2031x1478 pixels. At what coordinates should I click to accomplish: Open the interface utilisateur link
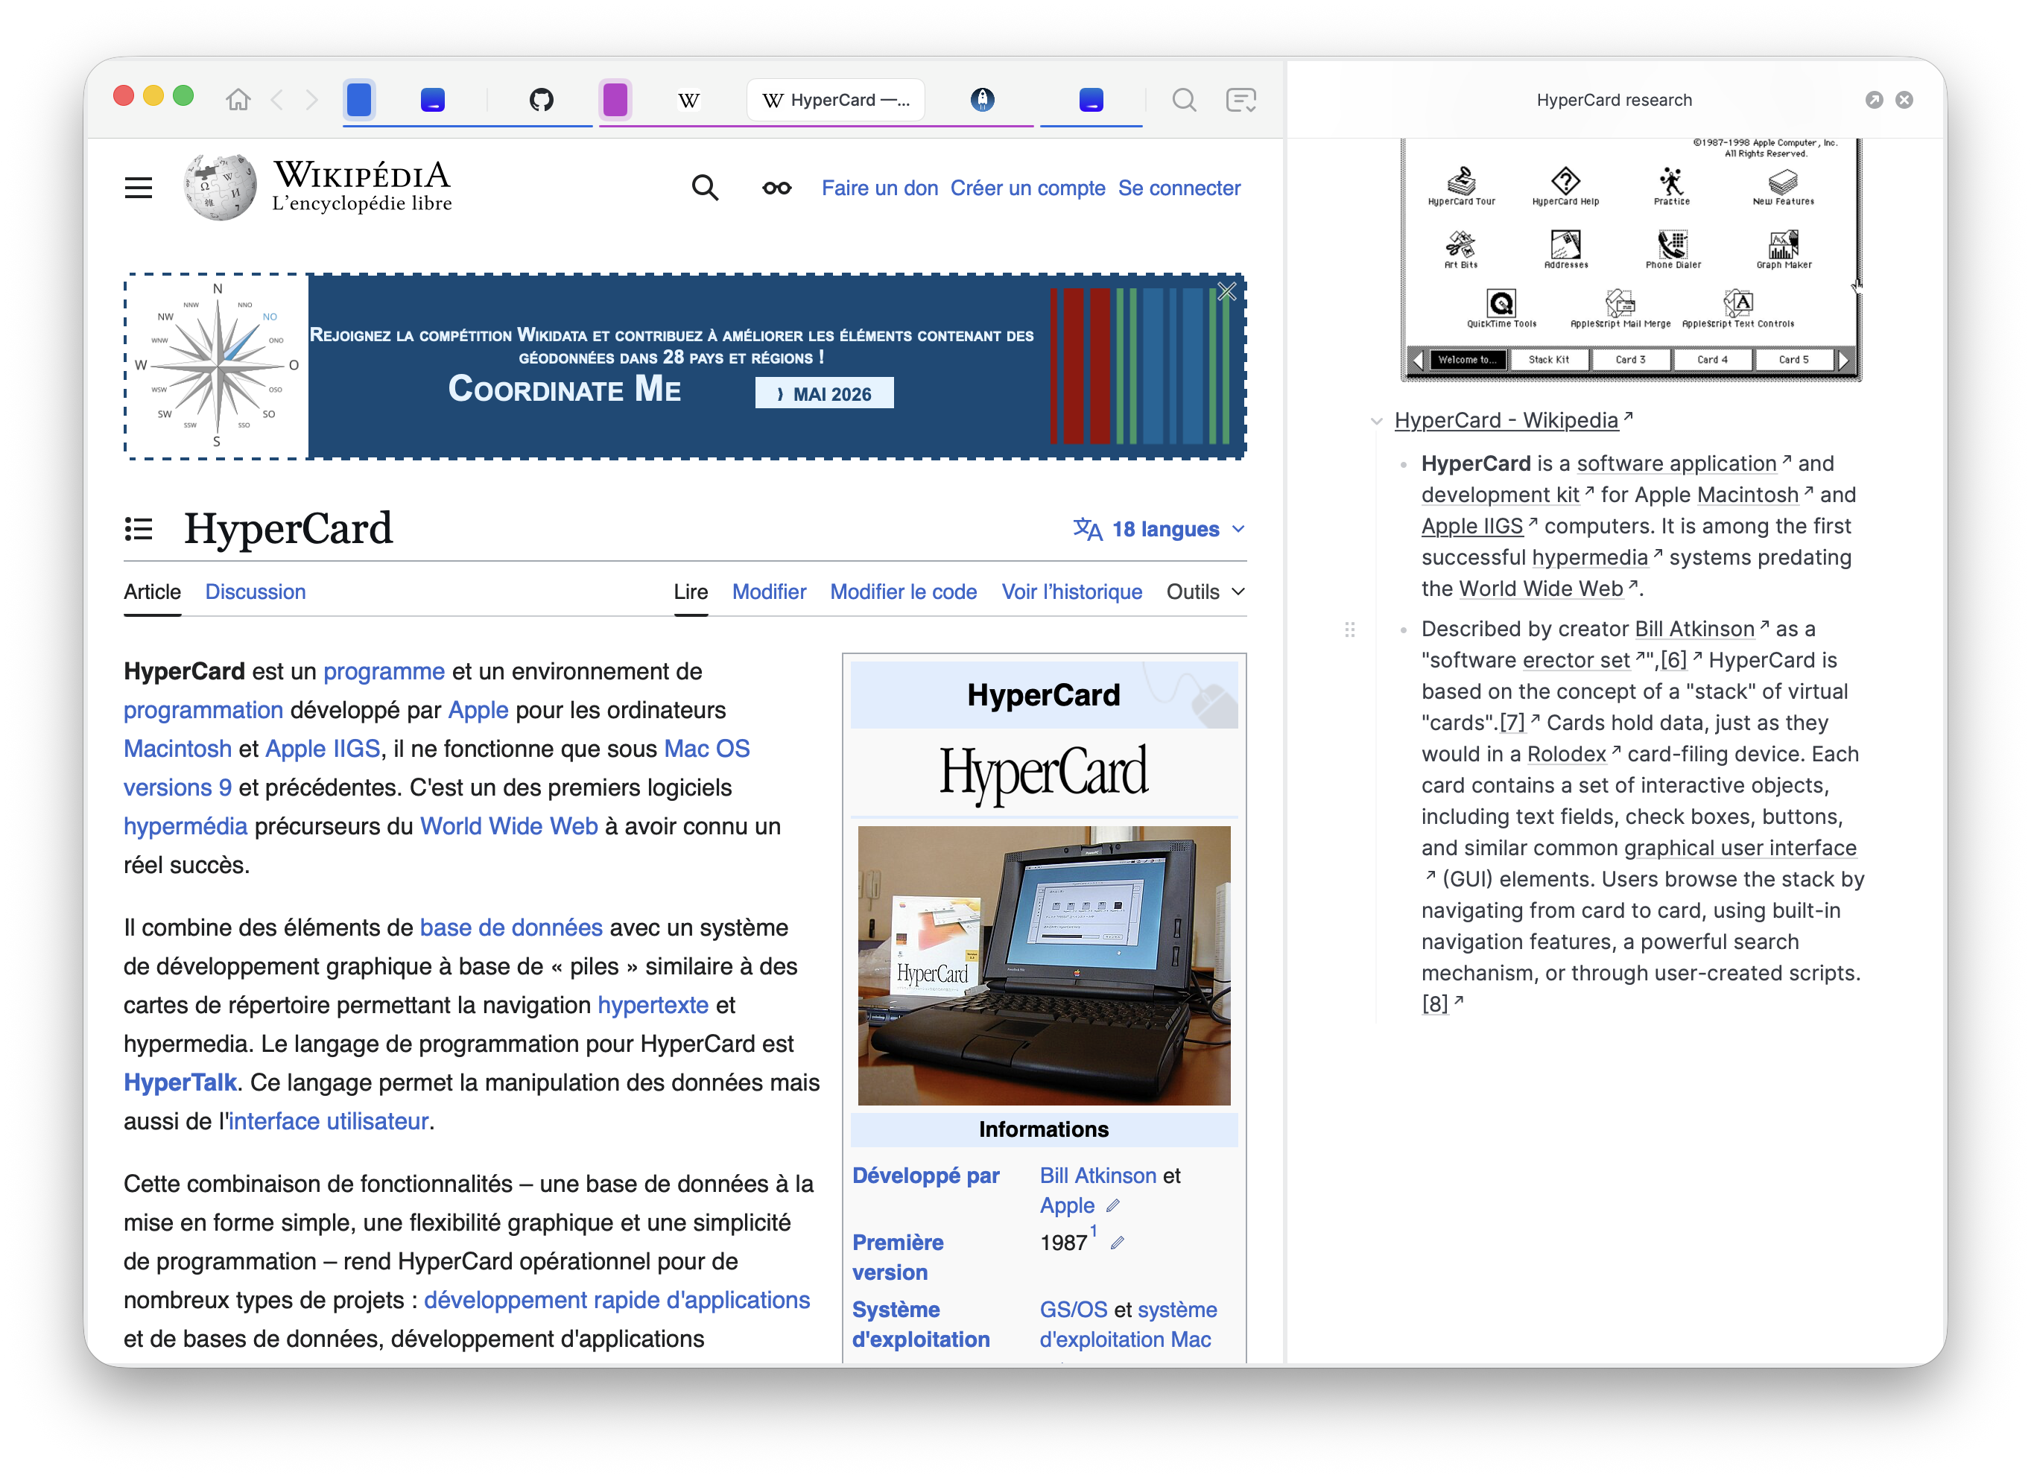coord(329,1121)
